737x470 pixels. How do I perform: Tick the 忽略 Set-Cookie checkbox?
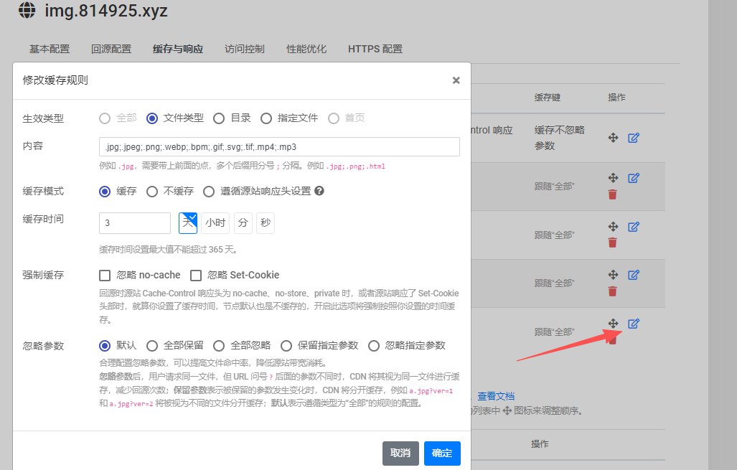[196, 275]
